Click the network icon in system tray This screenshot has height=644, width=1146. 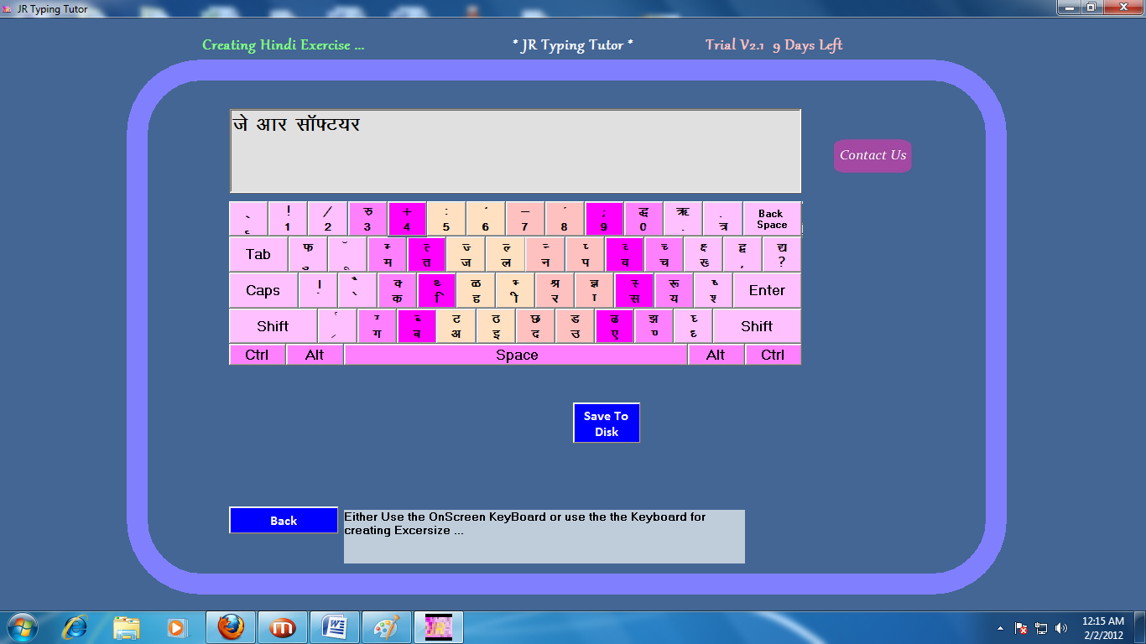pyautogui.click(x=1041, y=628)
